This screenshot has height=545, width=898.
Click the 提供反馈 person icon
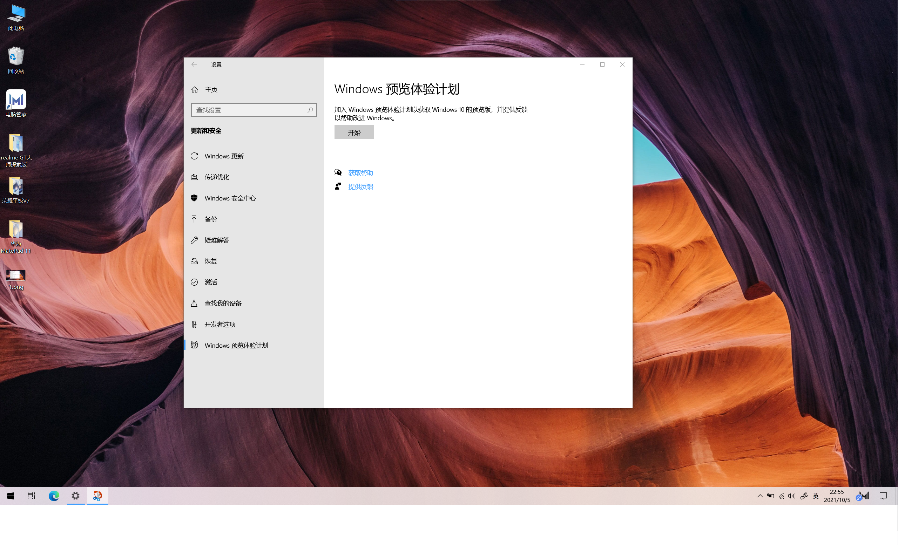(x=338, y=186)
